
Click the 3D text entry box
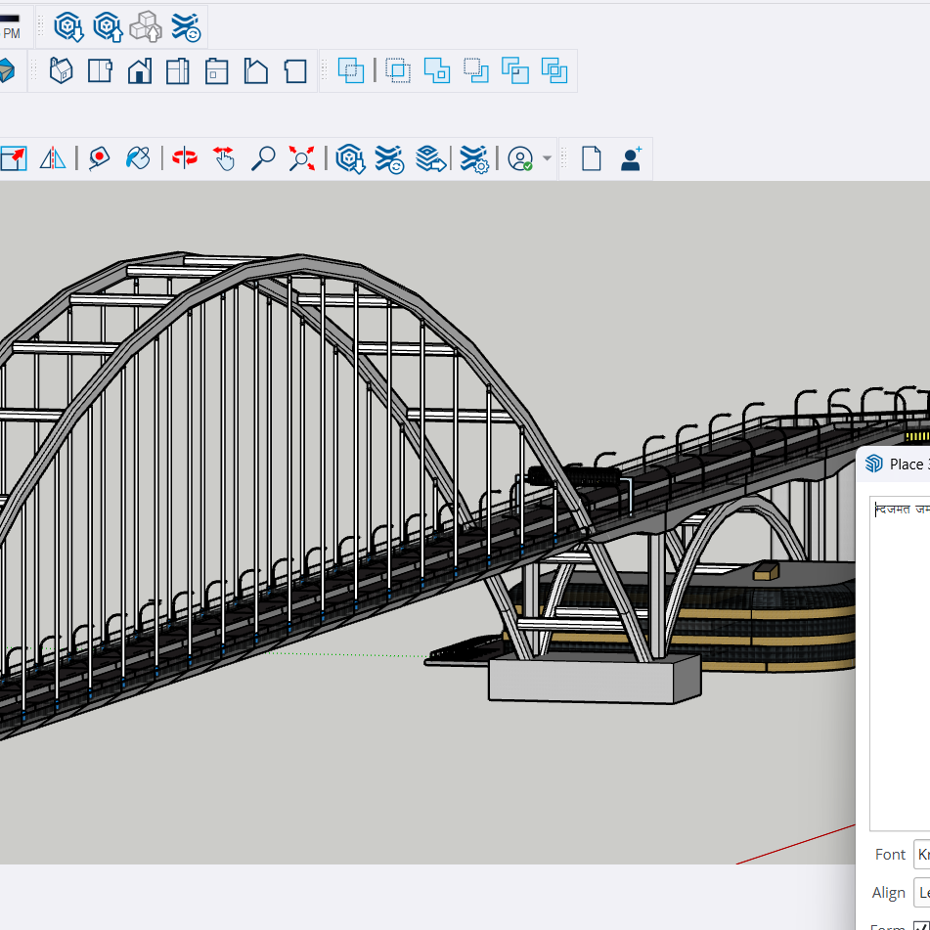[900, 663]
